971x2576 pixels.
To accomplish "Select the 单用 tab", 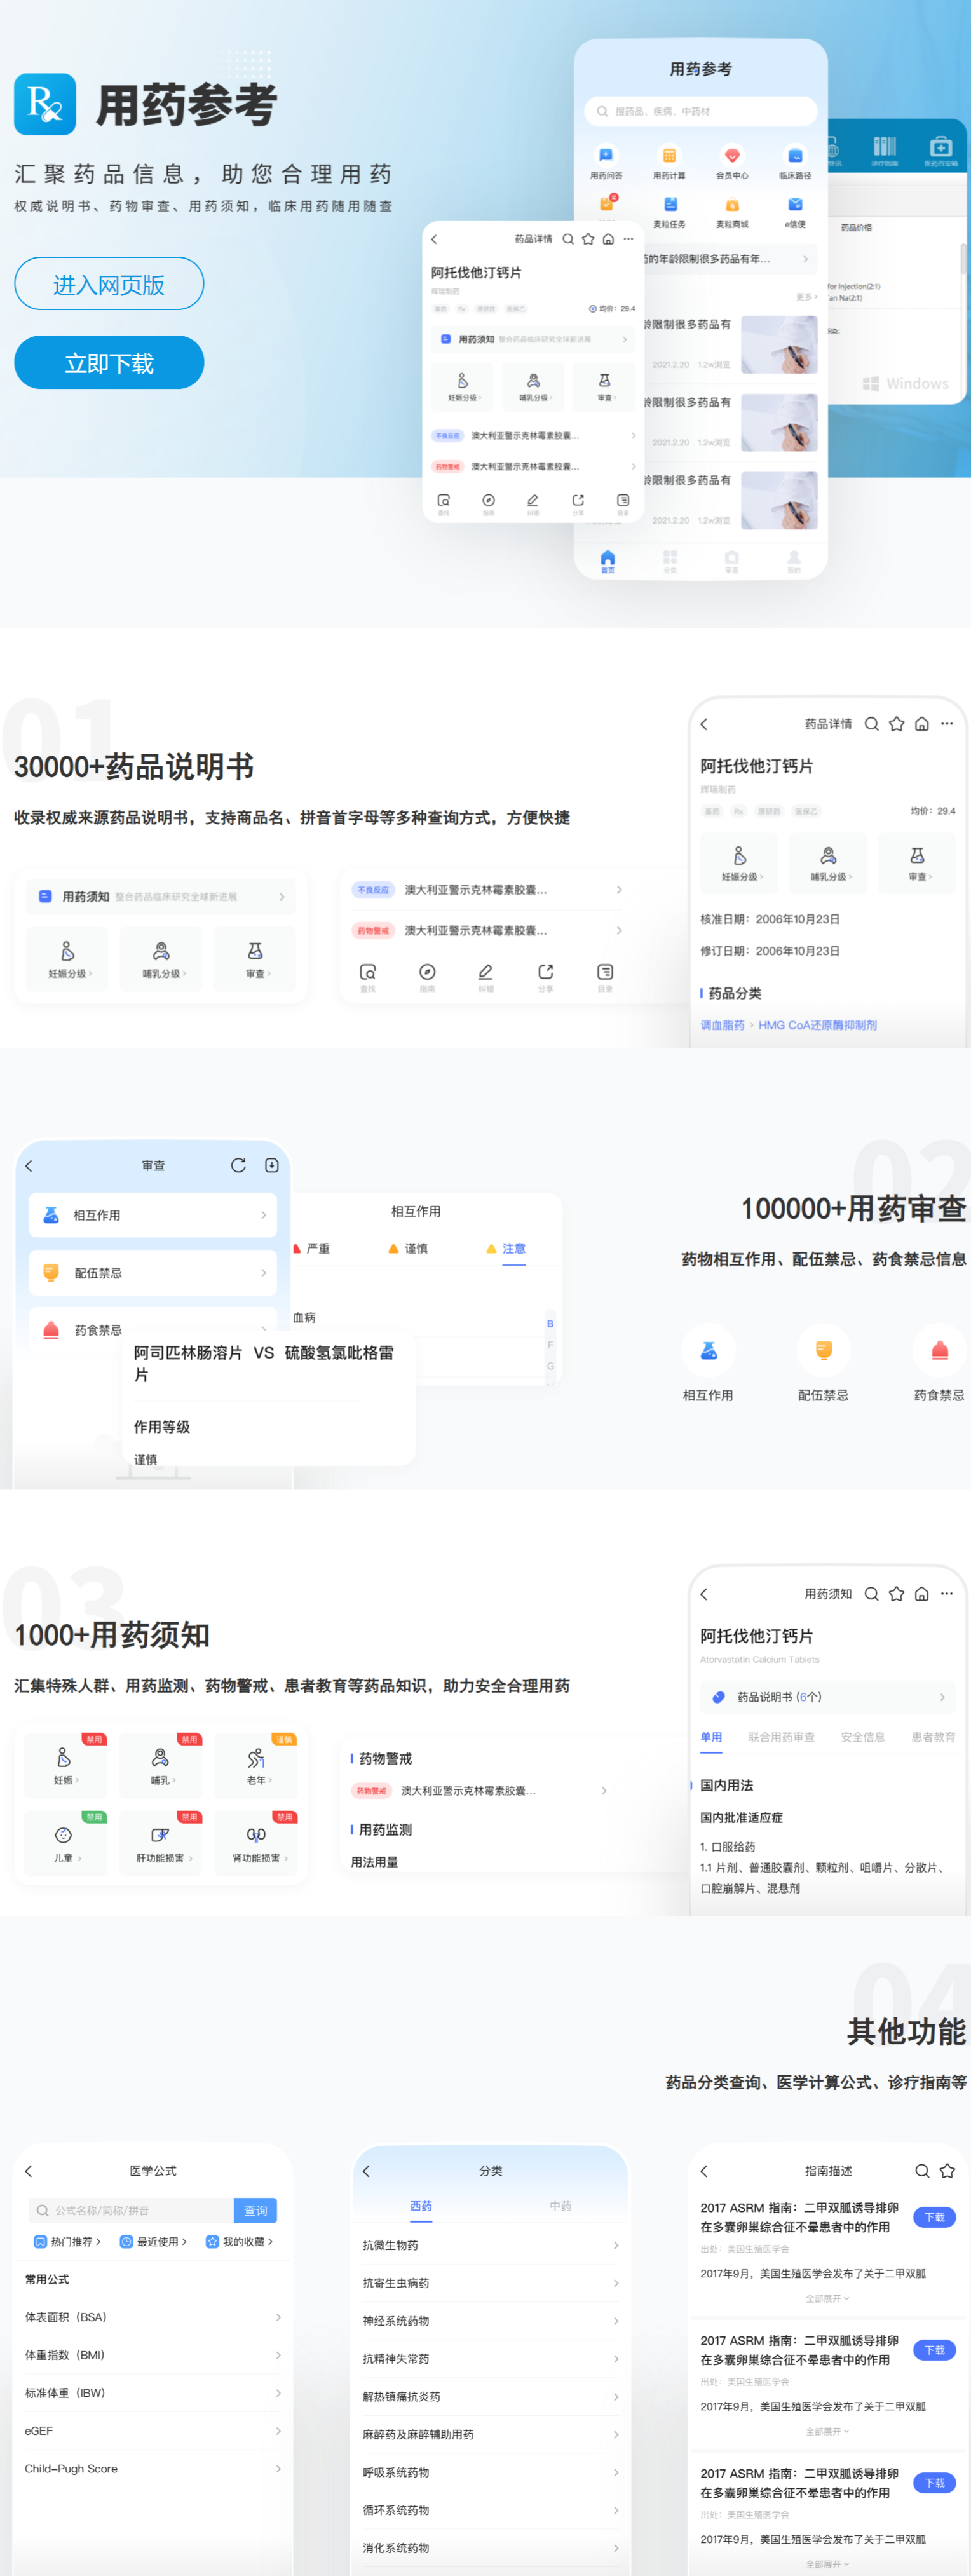I will point(711,1737).
